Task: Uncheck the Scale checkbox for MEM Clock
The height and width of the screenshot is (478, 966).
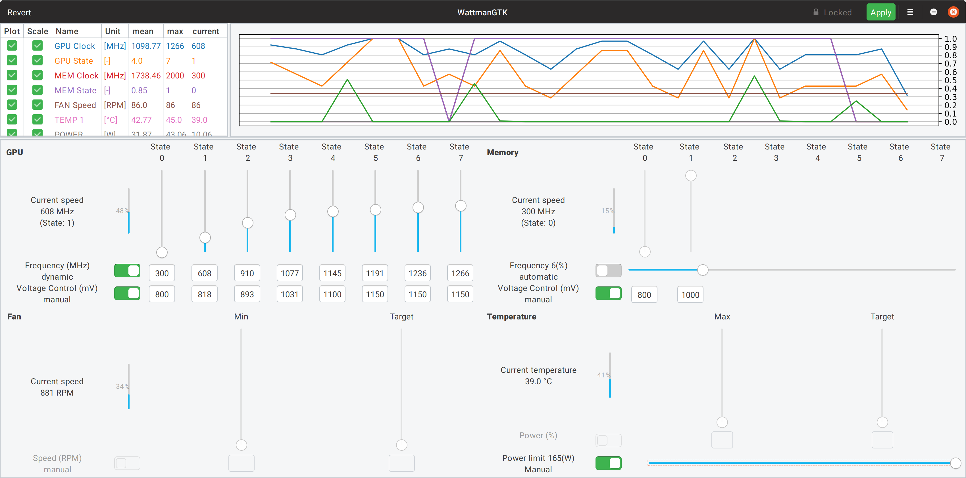Action: pyautogui.click(x=37, y=75)
